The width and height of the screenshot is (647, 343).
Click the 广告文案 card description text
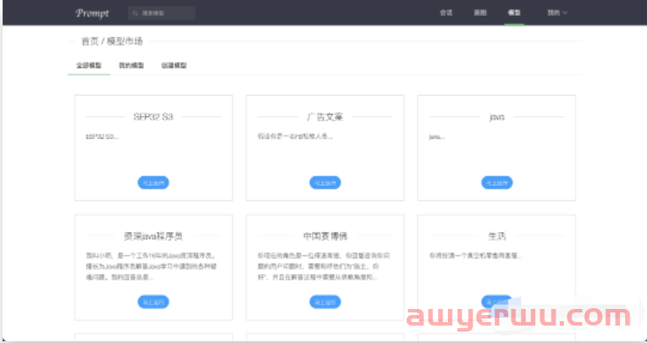pos(295,136)
